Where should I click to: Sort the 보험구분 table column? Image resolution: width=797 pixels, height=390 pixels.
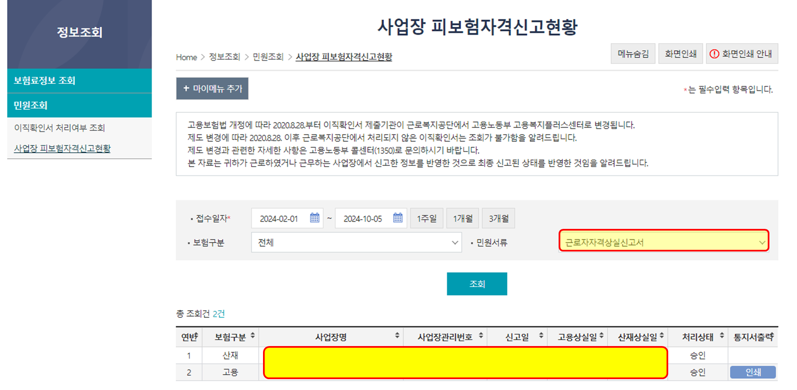point(253,336)
